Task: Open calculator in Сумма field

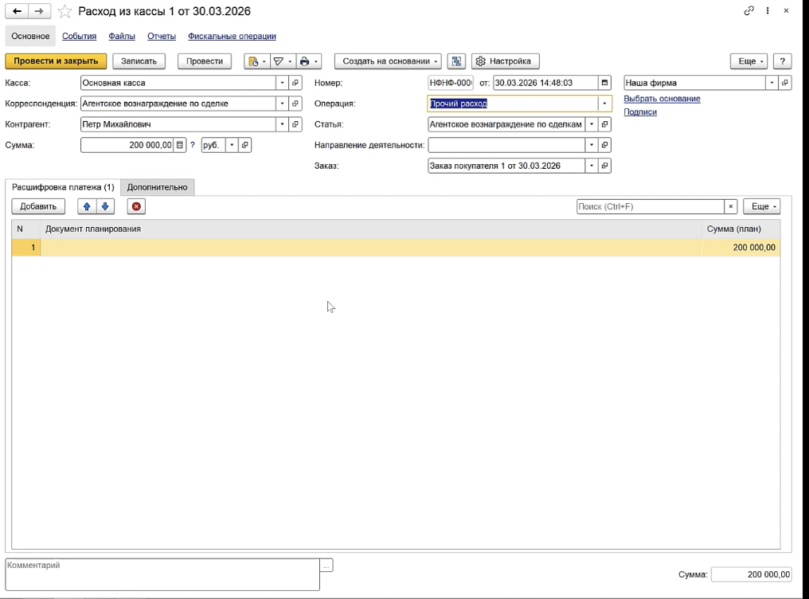Action: 179,145
